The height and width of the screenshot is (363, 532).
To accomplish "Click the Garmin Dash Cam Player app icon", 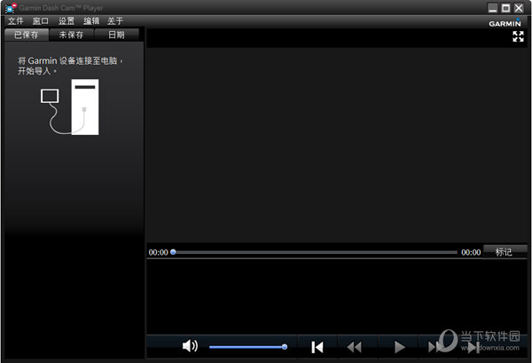I will coord(12,7).
